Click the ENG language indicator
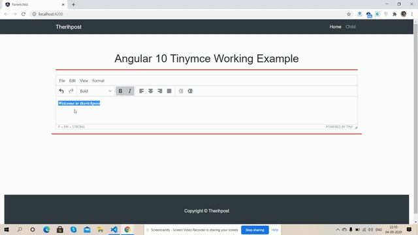 point(379,230)
